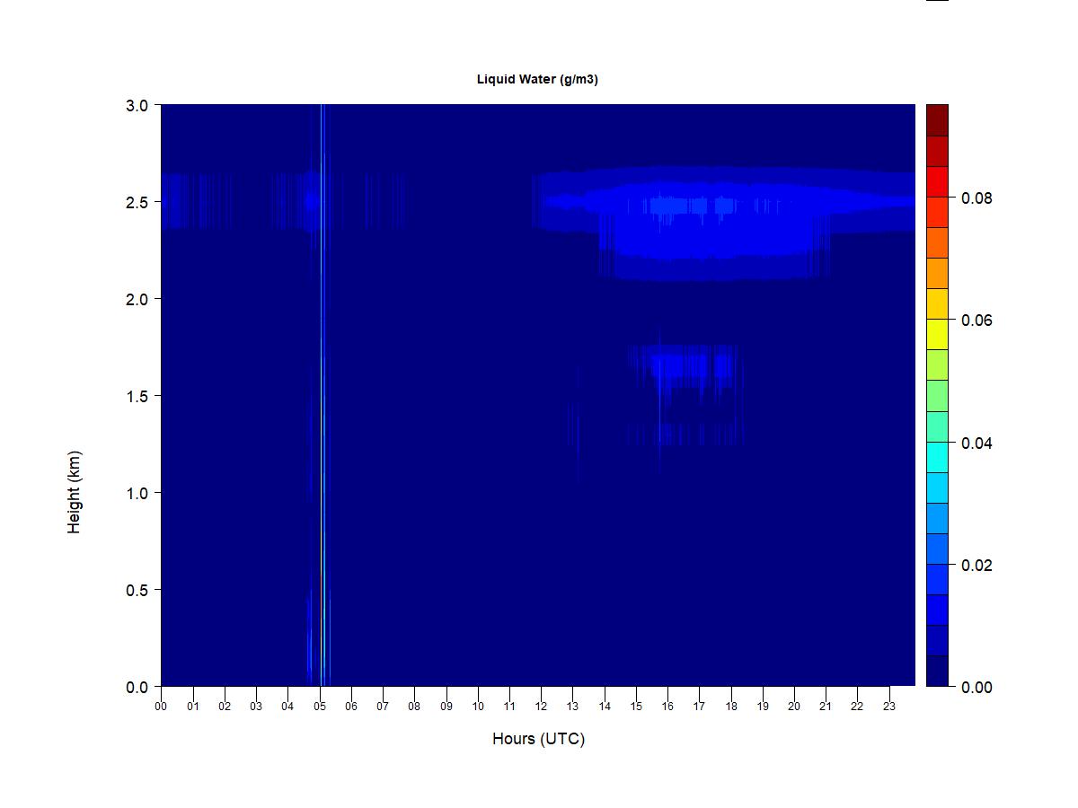Image resolution: width=1078 pixels, height=808 pixels.
Task: Select the Hours (UTC) x-axis label
Action: point(538,739)
